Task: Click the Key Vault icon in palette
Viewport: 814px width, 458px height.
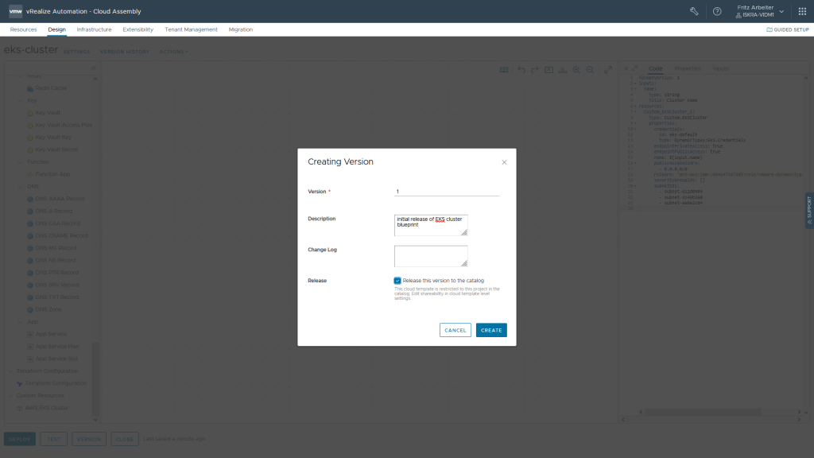Action: [x=30, y=113]
